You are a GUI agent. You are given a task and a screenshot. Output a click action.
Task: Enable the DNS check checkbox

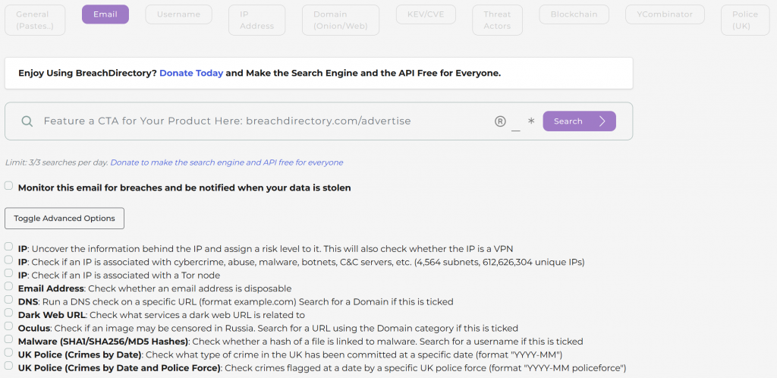8,300
